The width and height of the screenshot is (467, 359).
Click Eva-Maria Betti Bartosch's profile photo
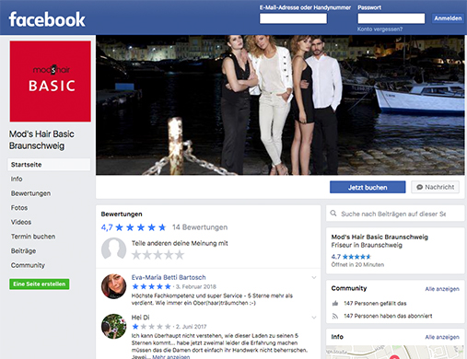click(113, 286)
